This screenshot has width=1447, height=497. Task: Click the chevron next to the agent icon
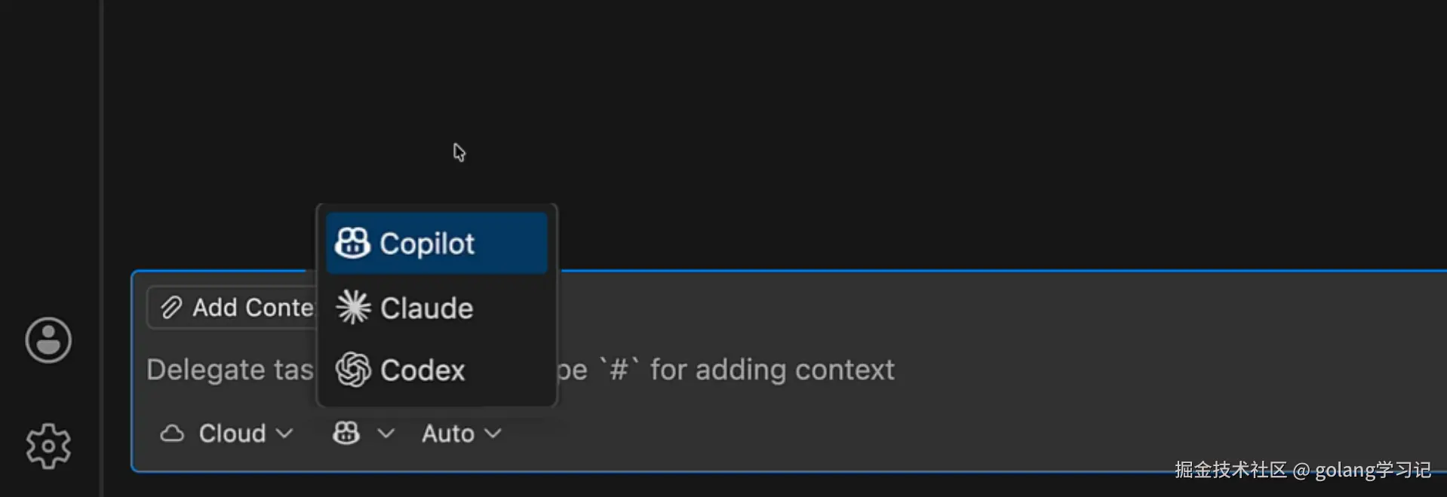[x=386, y=434]
